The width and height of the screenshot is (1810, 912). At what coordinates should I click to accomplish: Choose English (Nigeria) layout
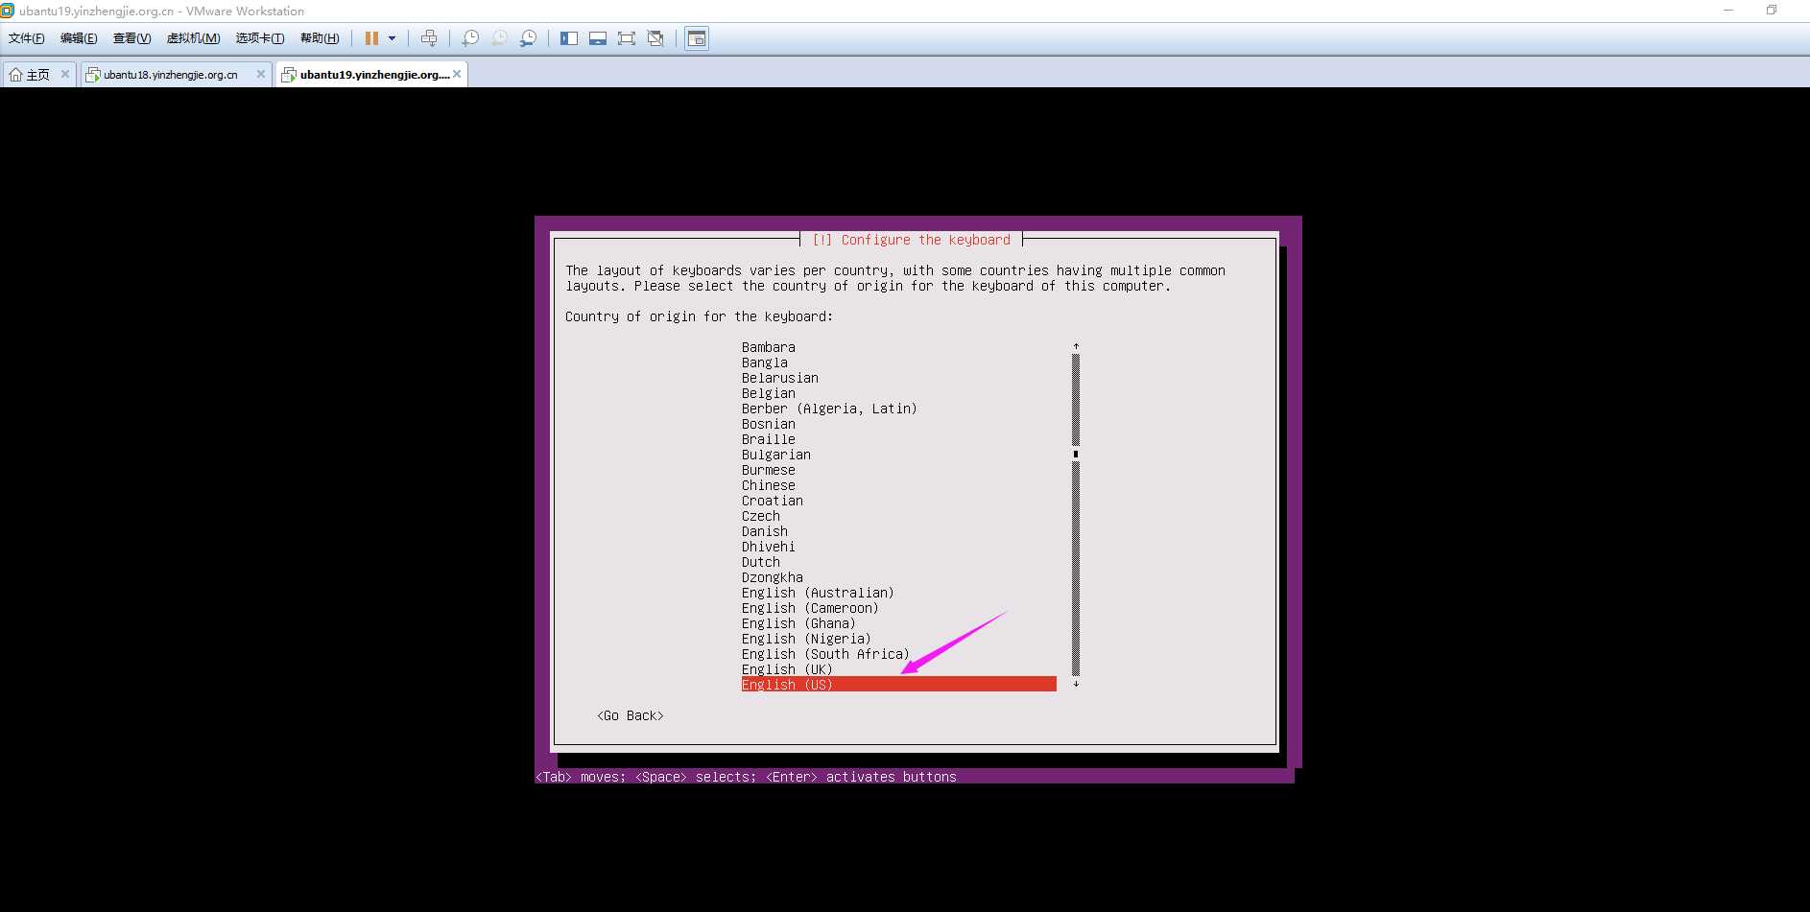[806, 639]
